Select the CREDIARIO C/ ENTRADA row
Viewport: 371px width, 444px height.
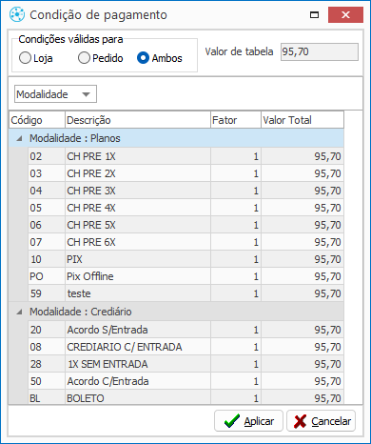tap(185, 347)
